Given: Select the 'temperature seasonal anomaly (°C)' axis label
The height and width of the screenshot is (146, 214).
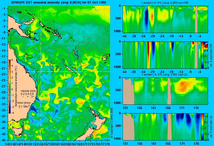Looking at the screenshot, I should (16, 86).
